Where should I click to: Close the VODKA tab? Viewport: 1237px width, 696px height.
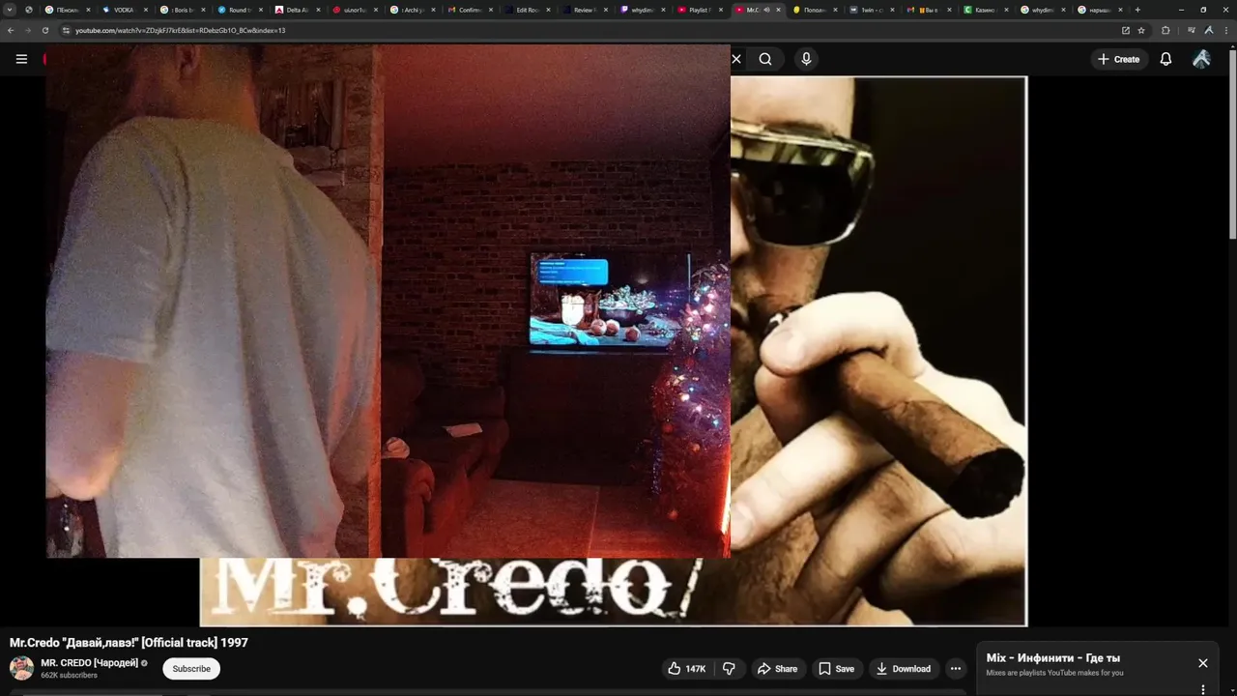[145, 10]
